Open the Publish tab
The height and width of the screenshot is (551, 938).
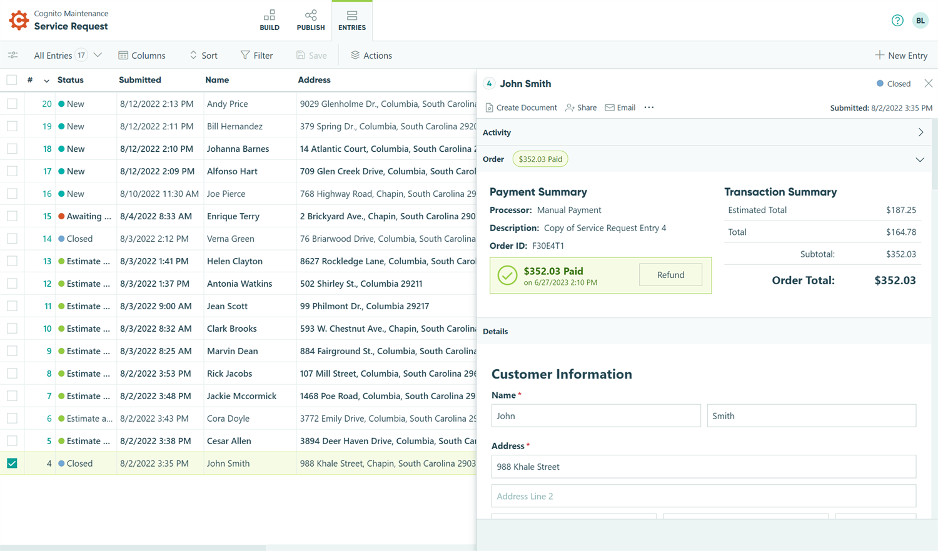311,20
